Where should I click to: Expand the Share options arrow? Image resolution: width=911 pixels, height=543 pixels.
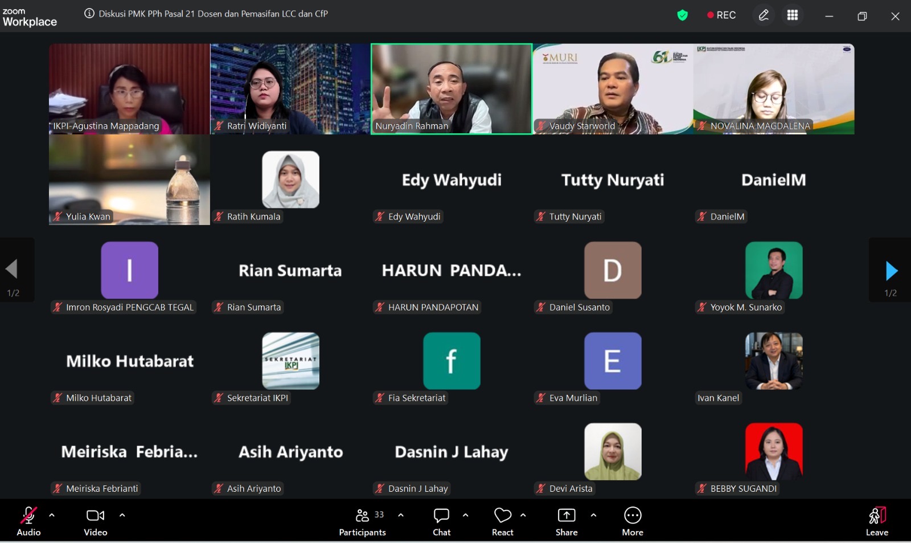pyautogui.click(x=593, y=515)
